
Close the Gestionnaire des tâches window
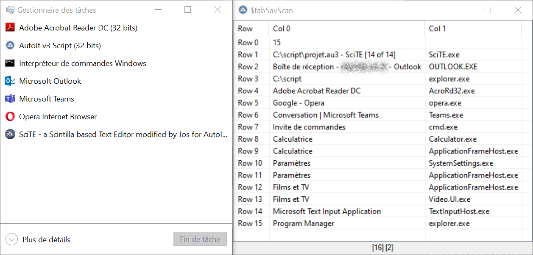(218, 10)
